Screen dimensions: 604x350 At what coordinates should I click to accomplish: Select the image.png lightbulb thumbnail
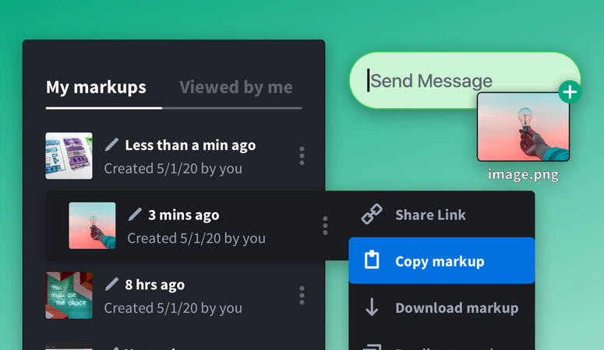pyautogui.click(x=523, y=127)
